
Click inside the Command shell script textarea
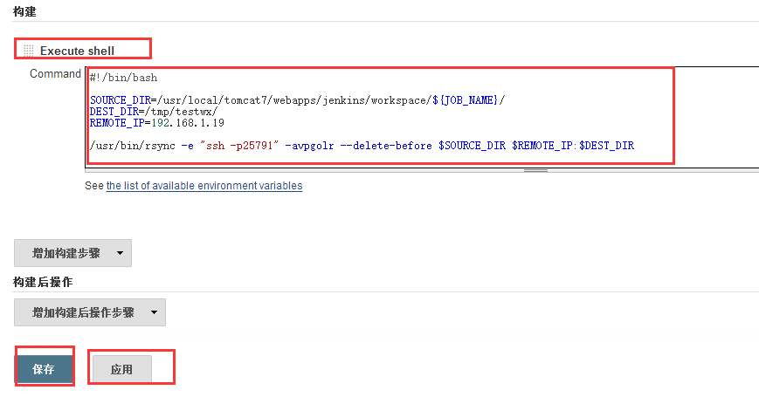point(422,118)
